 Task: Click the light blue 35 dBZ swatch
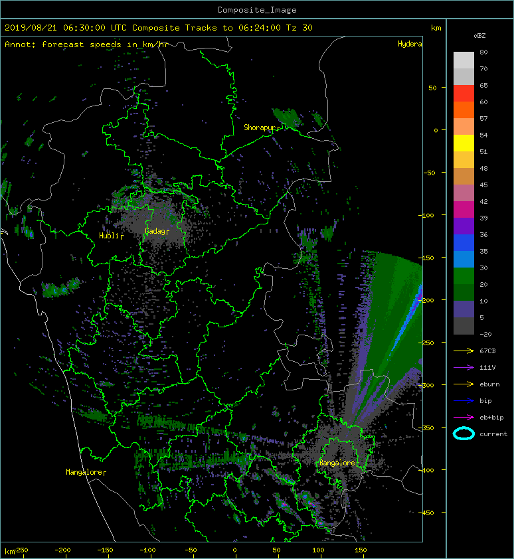click(x=464, y=259)
